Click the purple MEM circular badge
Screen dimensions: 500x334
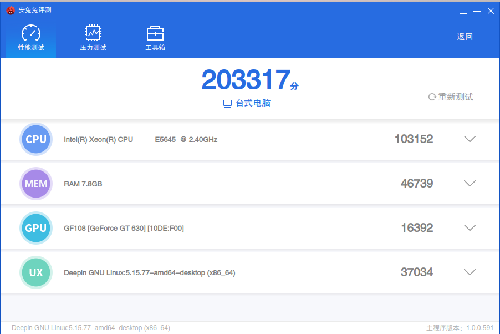point(35,184)
